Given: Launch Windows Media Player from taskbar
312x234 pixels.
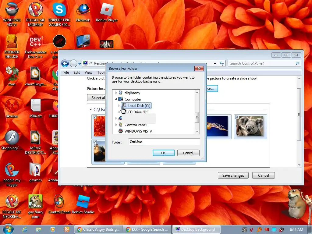Looking at the screenshot, I should [52, 229].
